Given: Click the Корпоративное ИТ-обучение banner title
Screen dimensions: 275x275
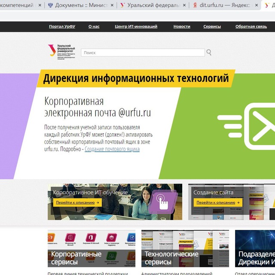Looking at the screenshot, I should coord(90,192).
